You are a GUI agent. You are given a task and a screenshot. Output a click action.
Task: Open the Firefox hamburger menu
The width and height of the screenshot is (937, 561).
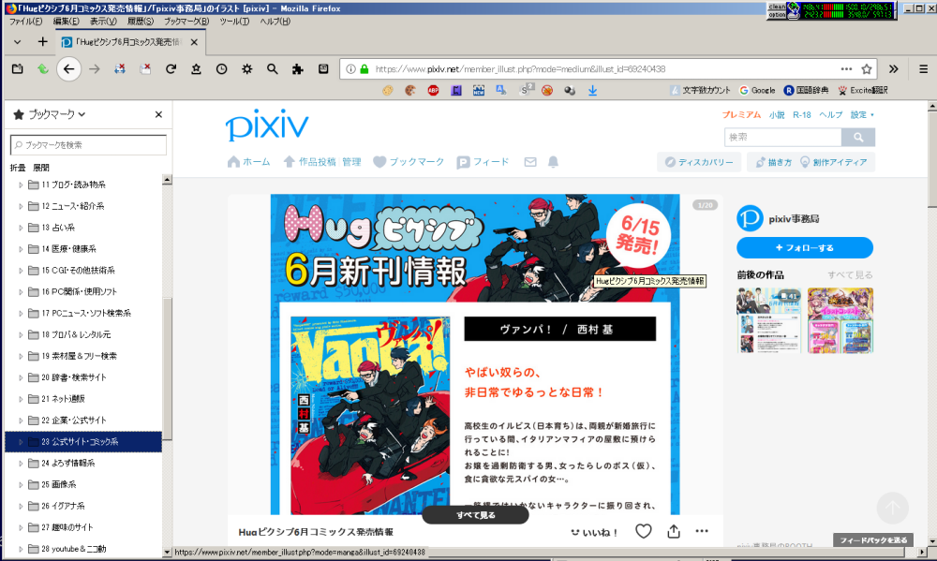point(923,69)
